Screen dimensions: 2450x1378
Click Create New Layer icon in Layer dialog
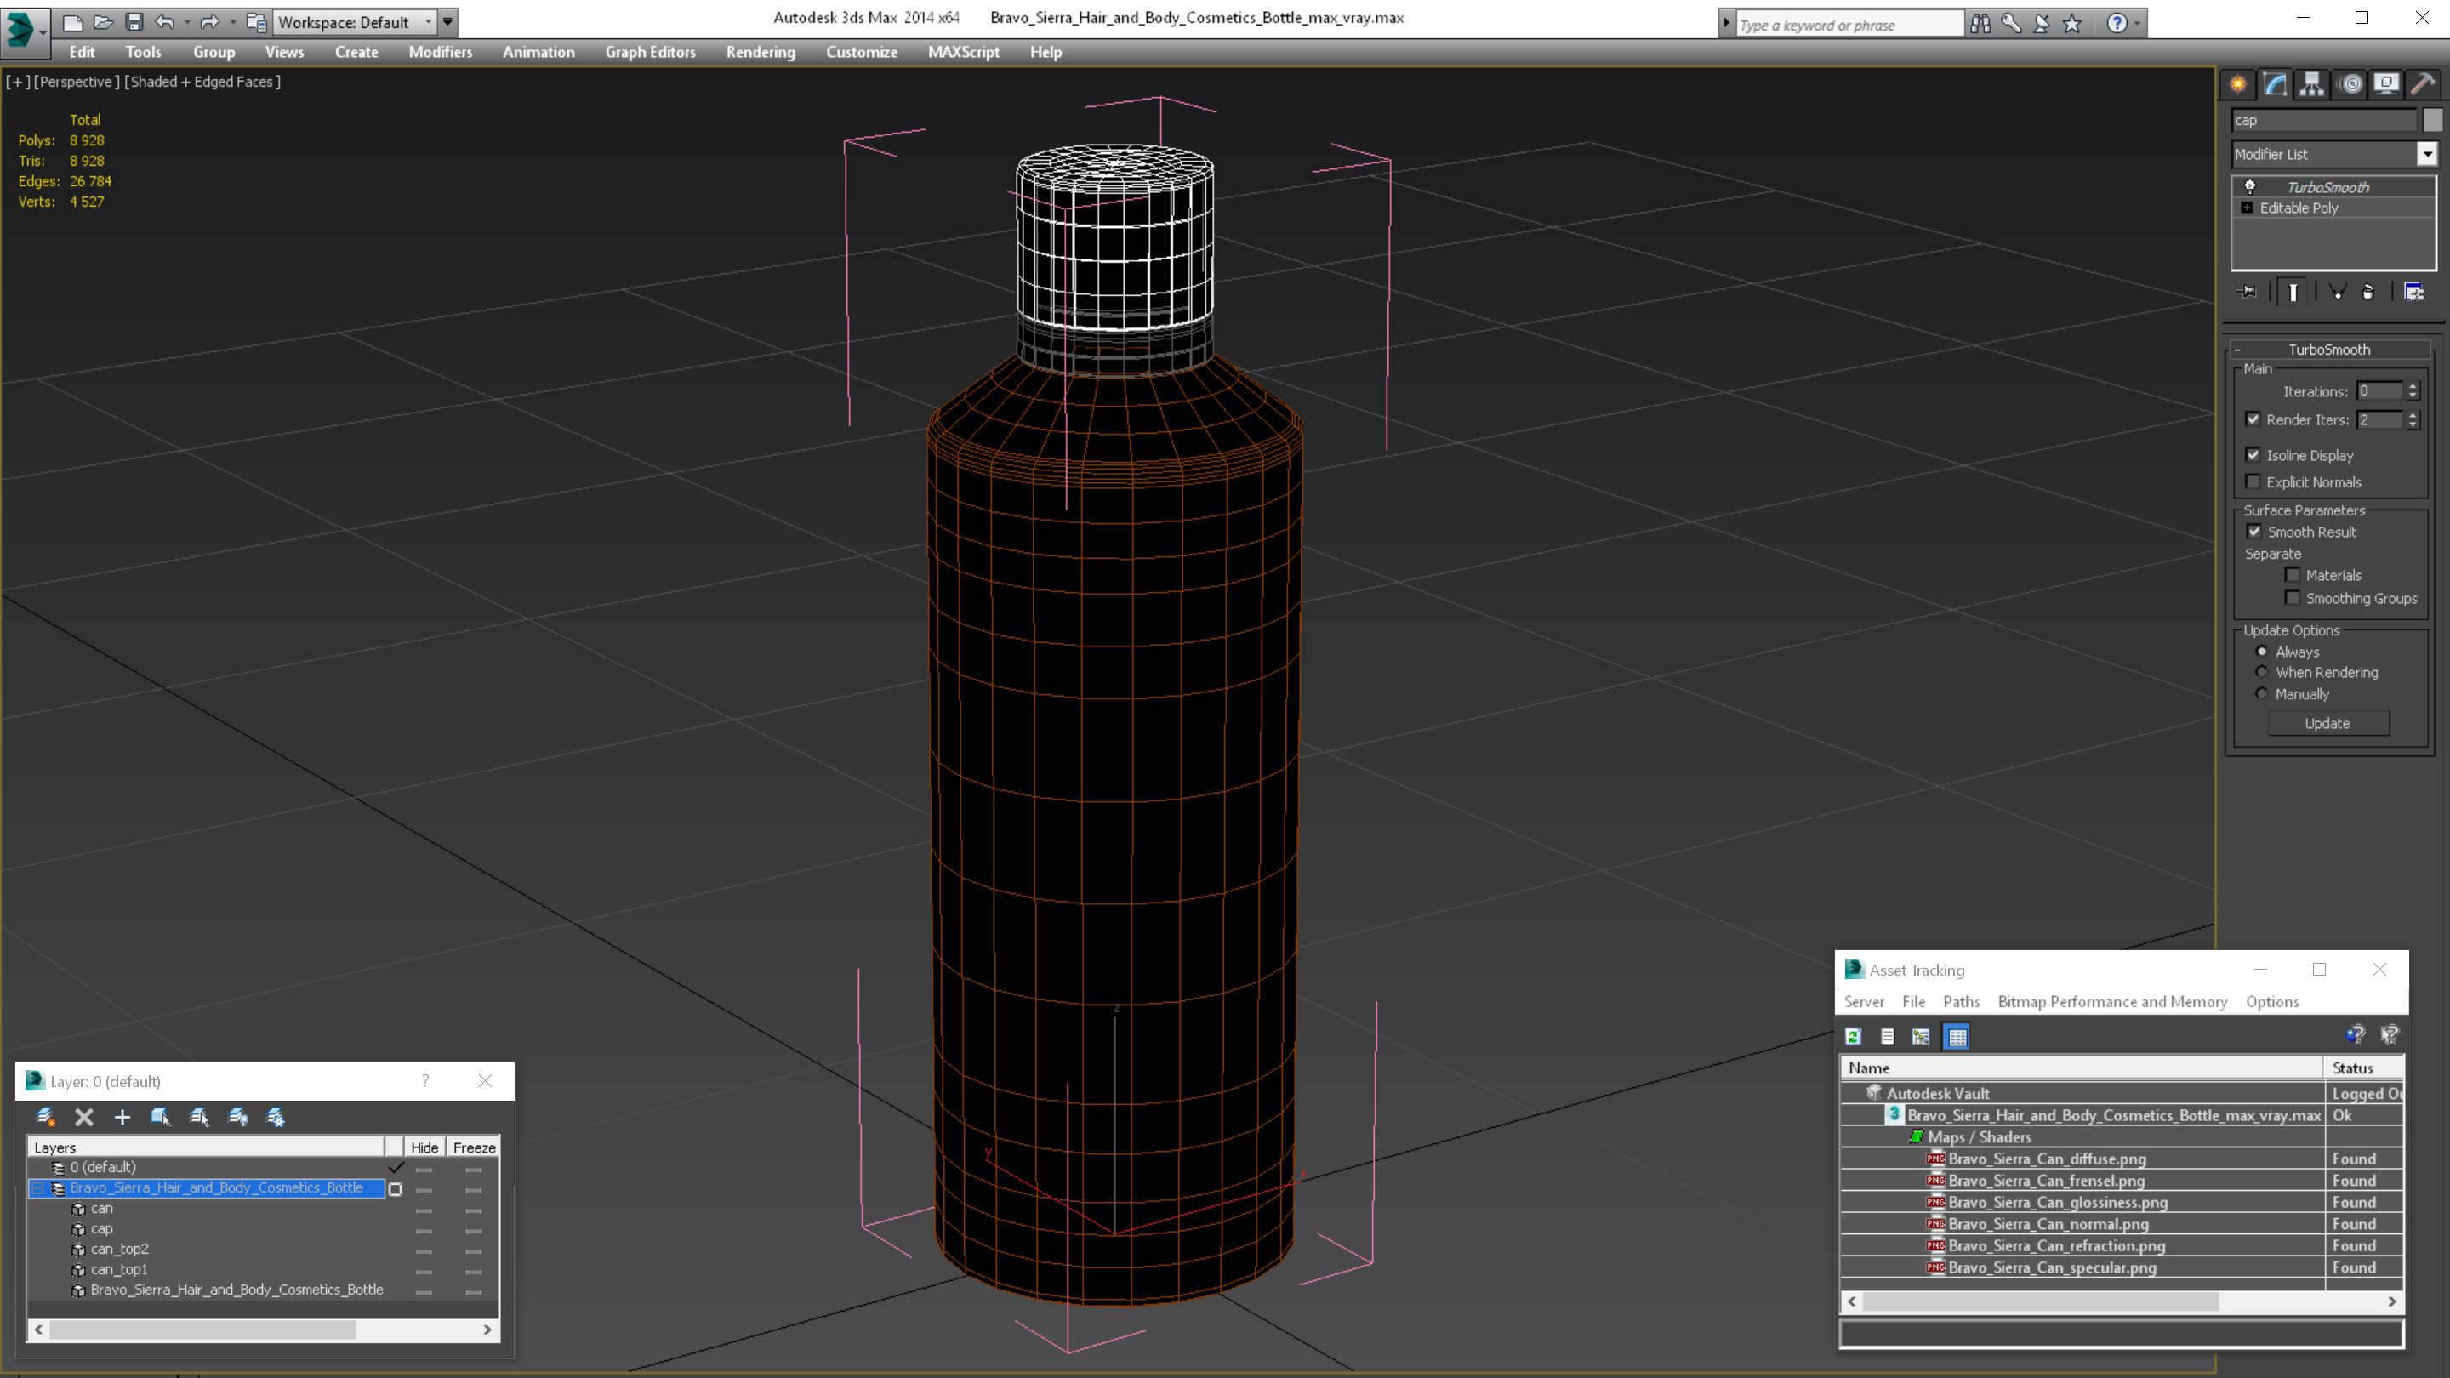pyautogui.click(x=45, y=1117)
